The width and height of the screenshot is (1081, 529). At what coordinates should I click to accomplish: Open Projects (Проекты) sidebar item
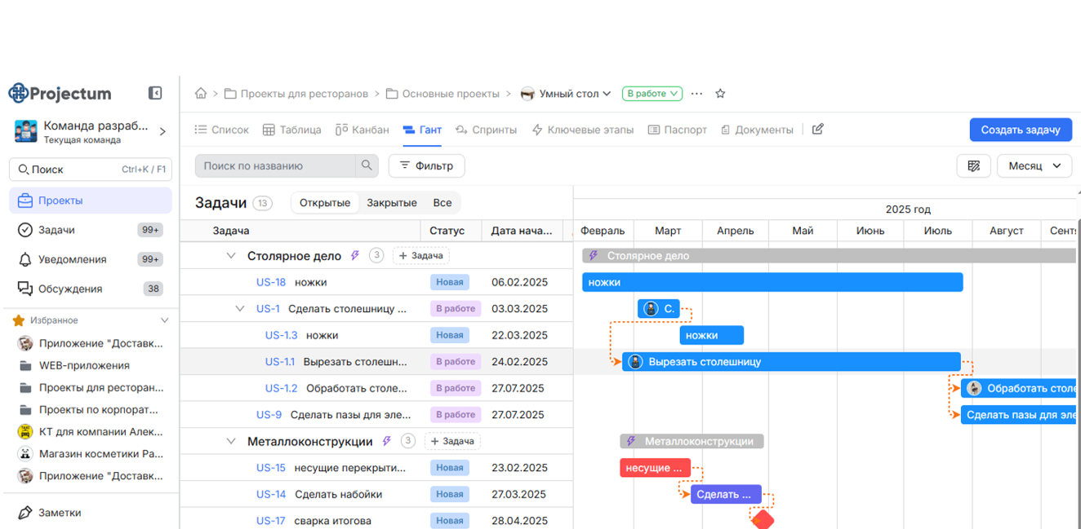click(x=90, y=201)
